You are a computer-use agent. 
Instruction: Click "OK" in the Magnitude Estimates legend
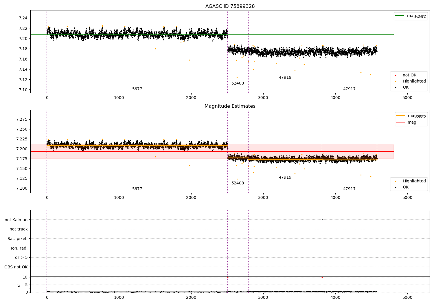click(406, 187)
